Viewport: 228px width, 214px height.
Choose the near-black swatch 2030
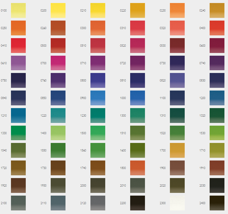(217, 185)
